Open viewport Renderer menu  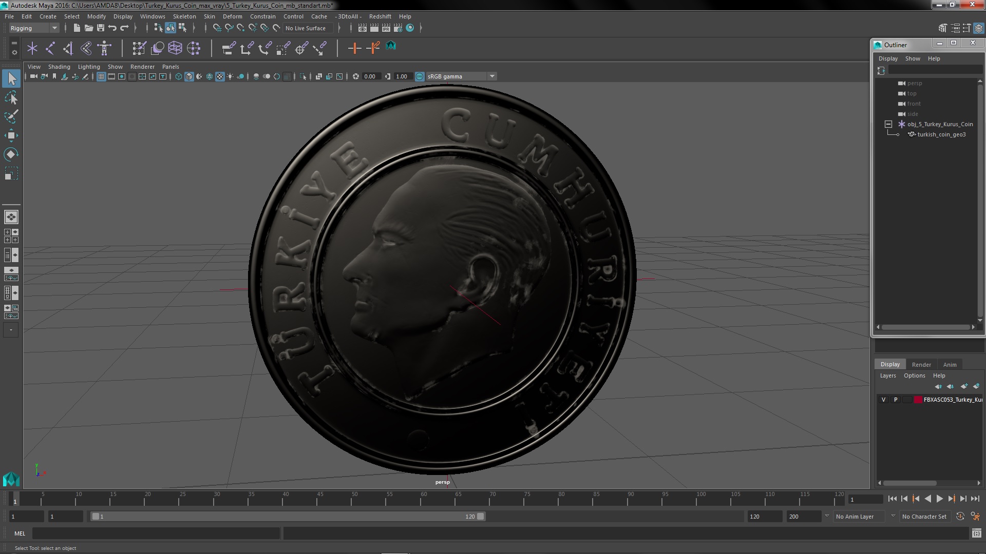[142, 67]
